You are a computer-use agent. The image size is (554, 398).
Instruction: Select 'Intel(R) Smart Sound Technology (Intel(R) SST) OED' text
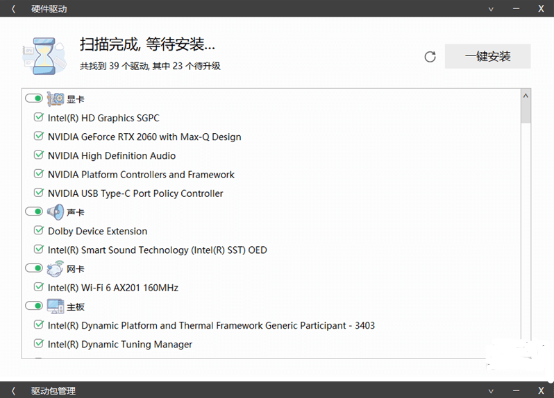pos(157,250)
